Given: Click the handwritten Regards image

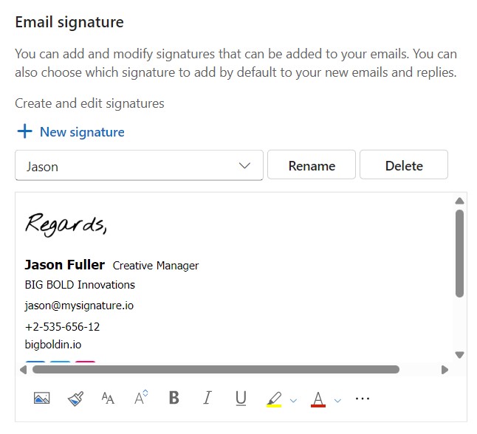Looking at the screenshot, I should point(66,224).
